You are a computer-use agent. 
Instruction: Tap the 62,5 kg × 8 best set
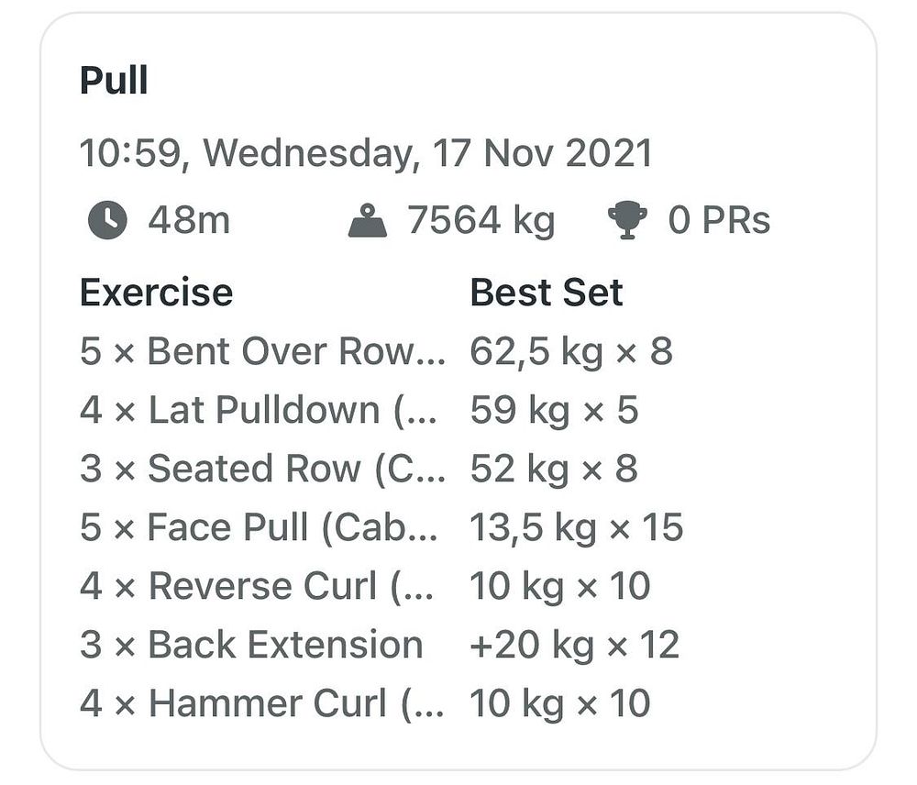572,352
